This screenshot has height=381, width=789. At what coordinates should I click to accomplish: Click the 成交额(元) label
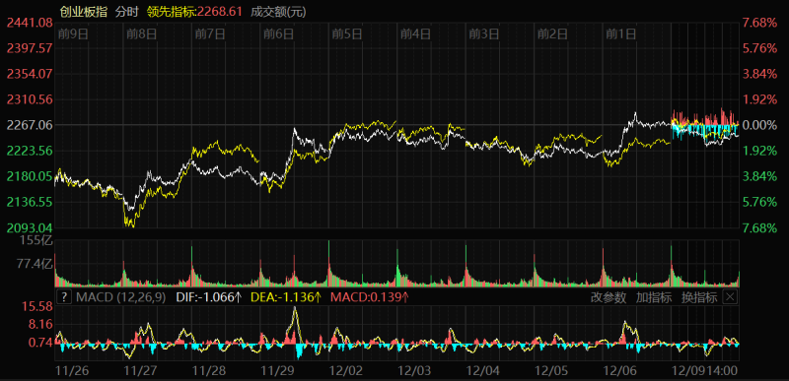click(x=278, y=12)
